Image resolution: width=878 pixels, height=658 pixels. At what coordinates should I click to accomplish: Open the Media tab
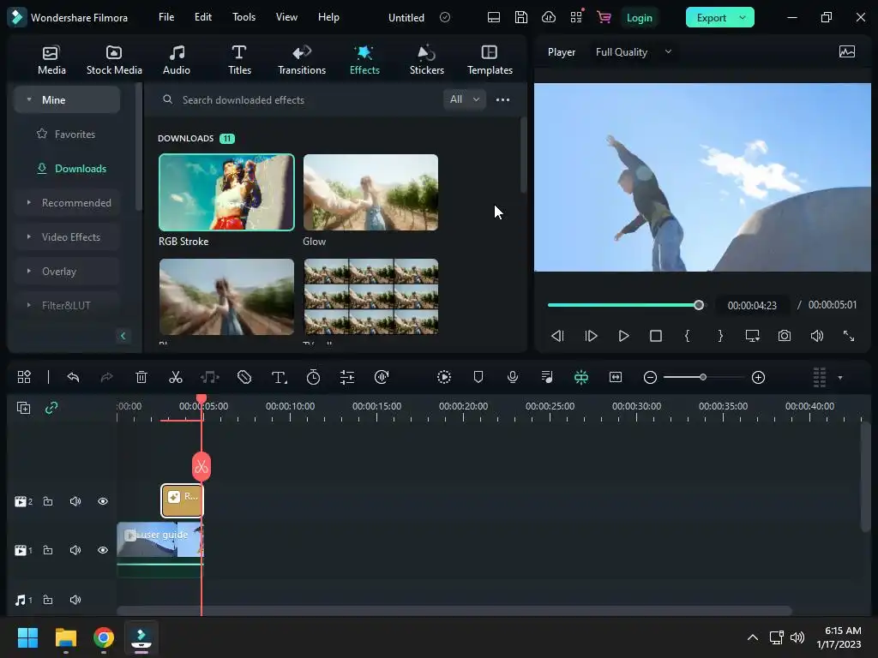[x=51, y=60]
